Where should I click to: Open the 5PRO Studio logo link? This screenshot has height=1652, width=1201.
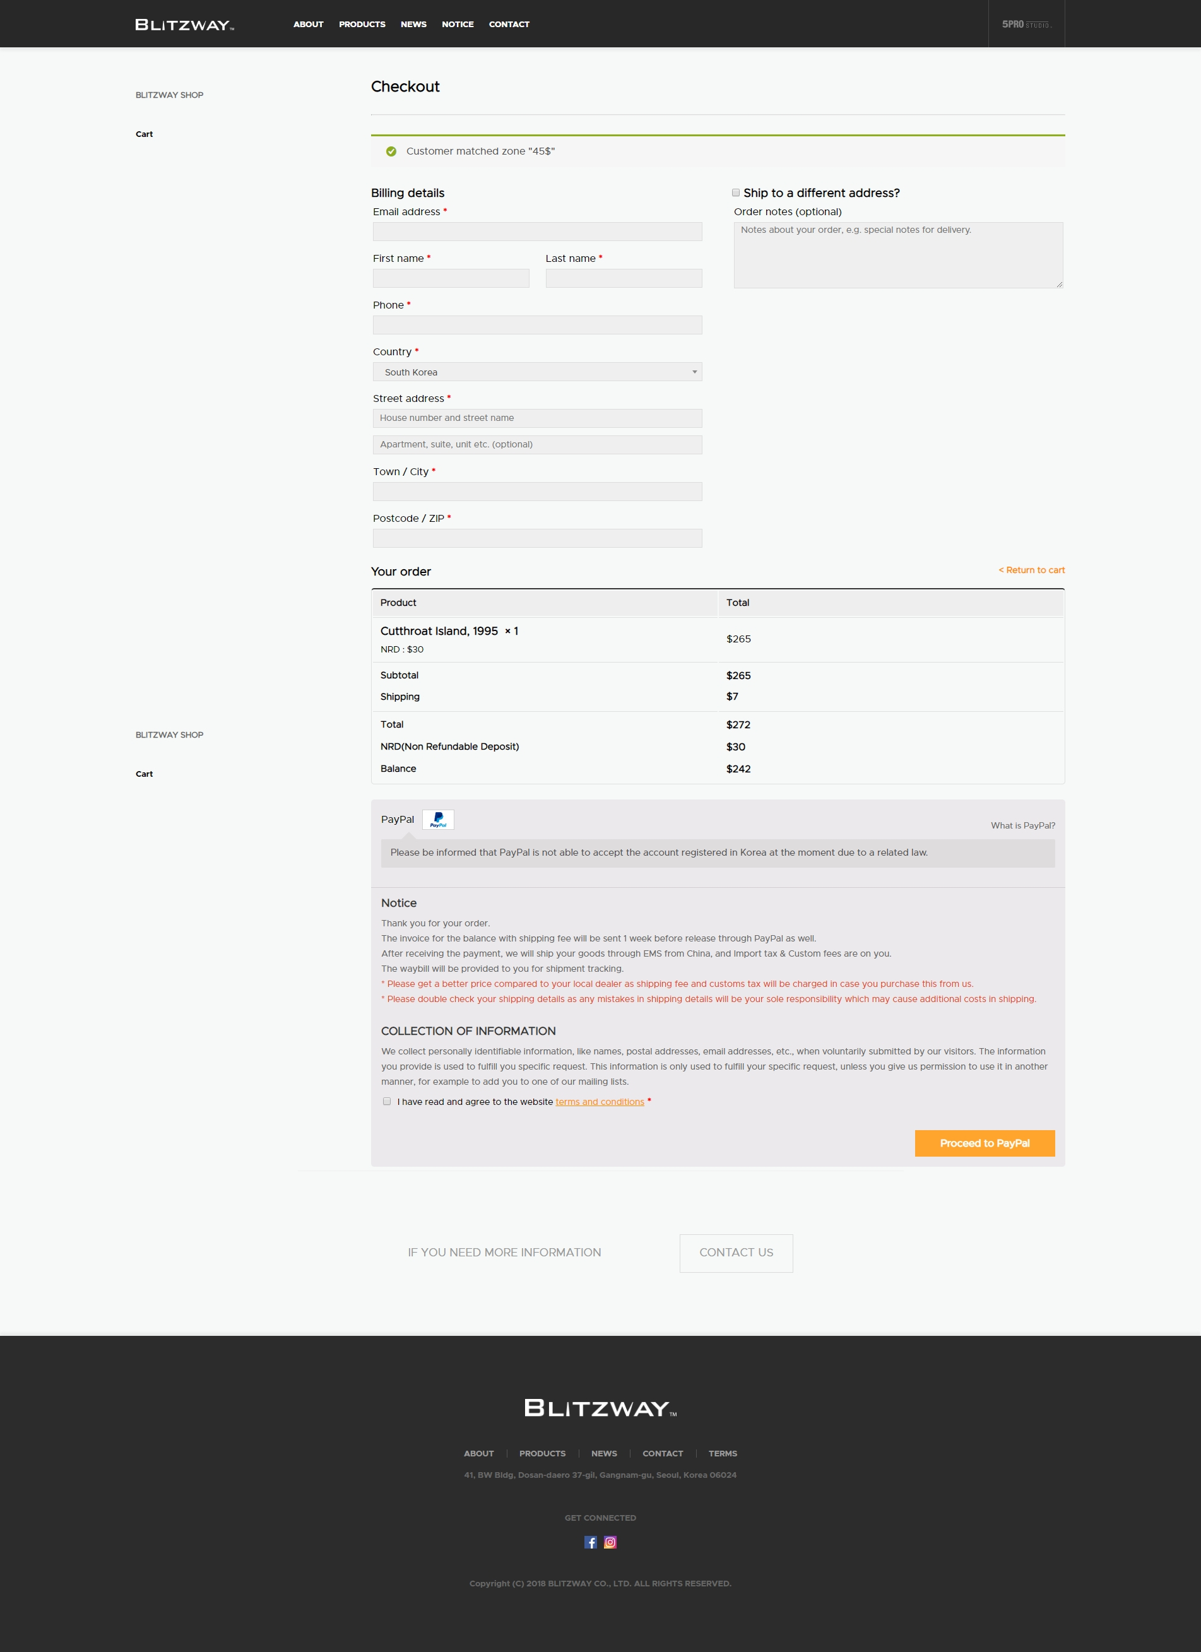click(1026, 24)
